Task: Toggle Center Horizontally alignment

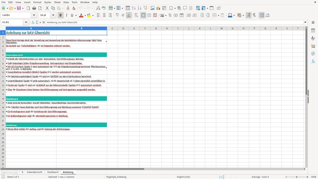Action: 104,15
